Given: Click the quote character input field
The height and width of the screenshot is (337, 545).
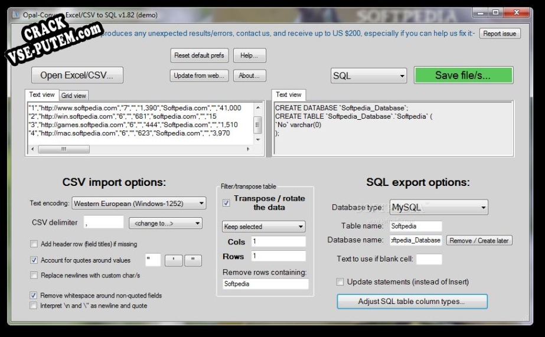Looking at the screenshot, I should 152,260.
